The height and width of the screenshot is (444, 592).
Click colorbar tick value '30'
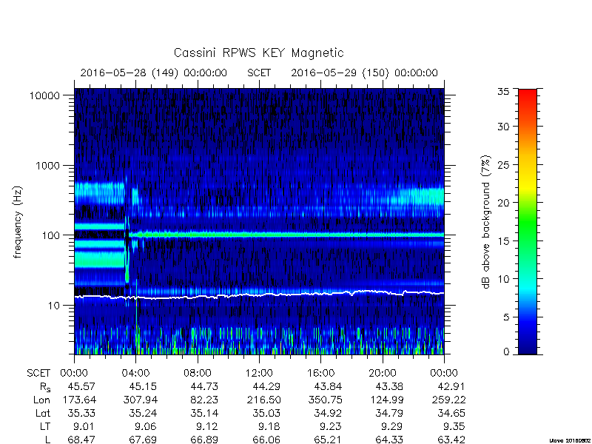tap(503, 127)
